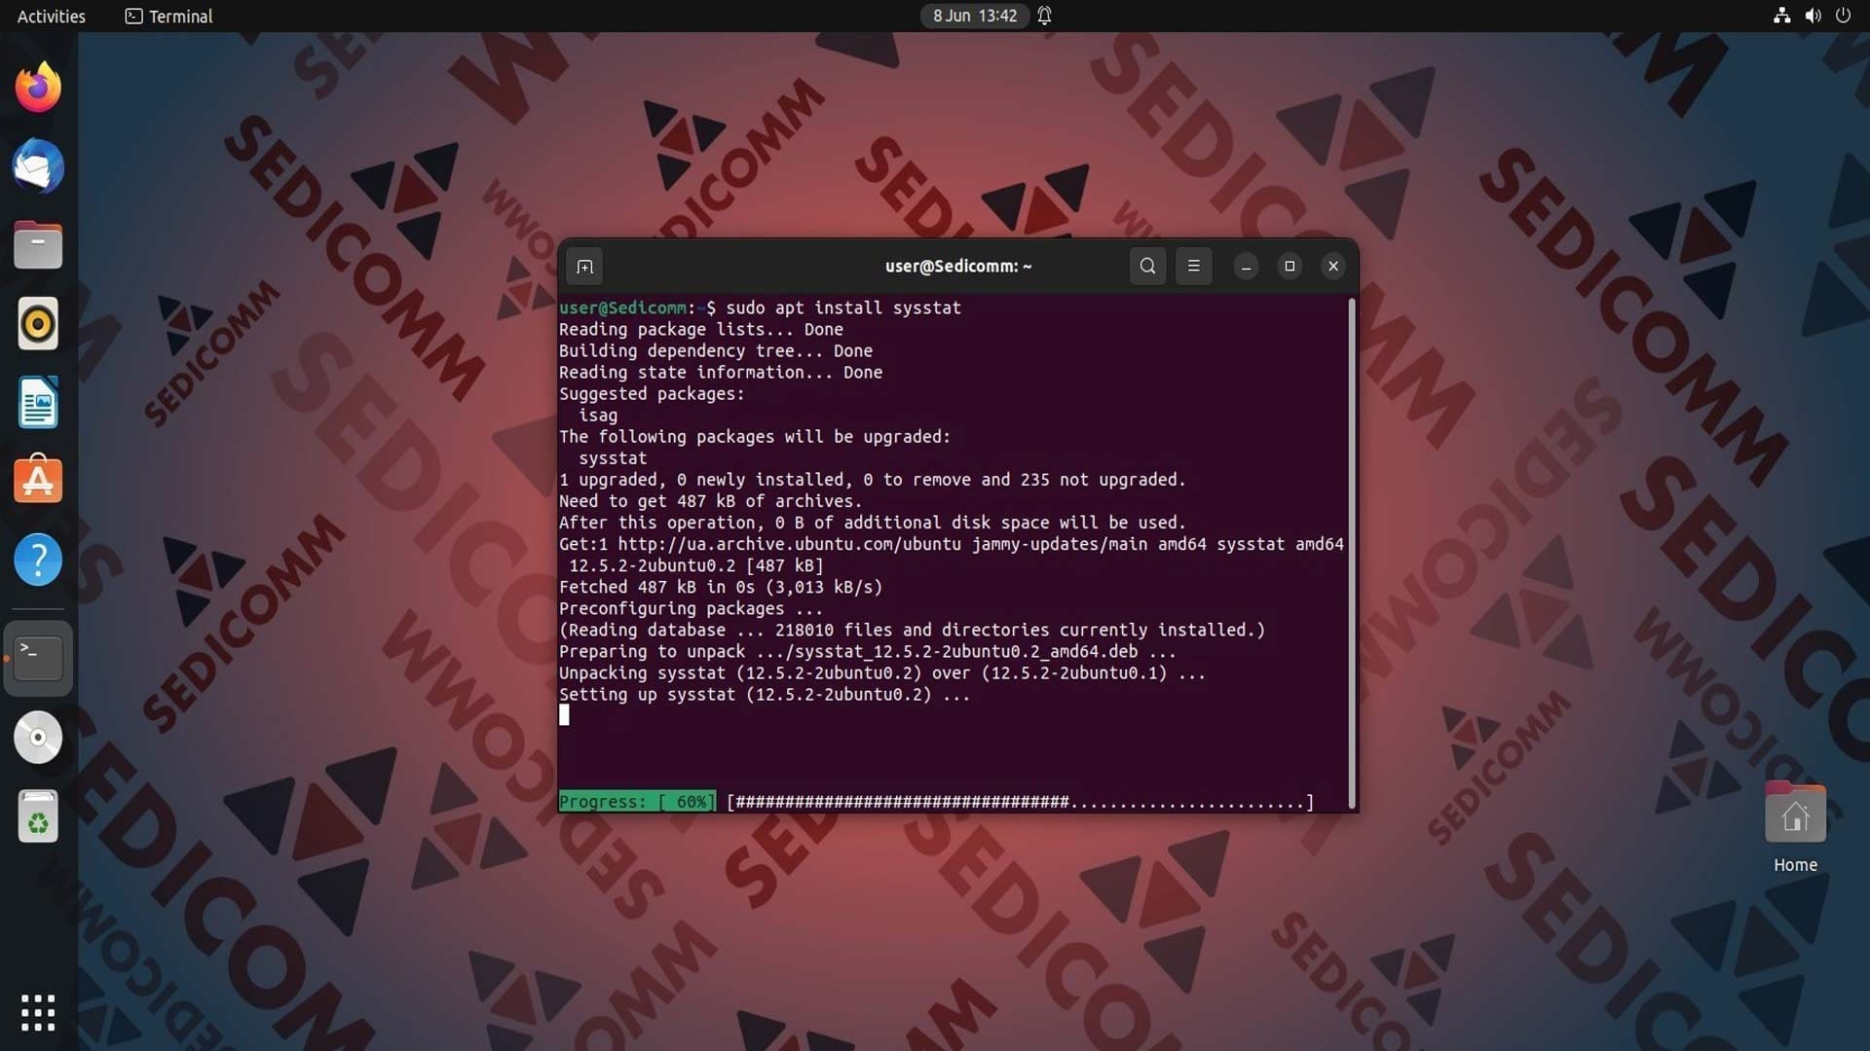Open the network status icon

pyautogui.click(x=1781, y=16)
